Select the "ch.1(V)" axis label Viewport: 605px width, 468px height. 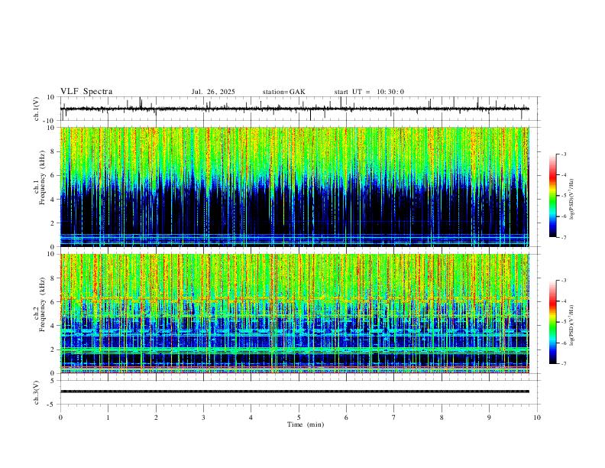point(37,109)
